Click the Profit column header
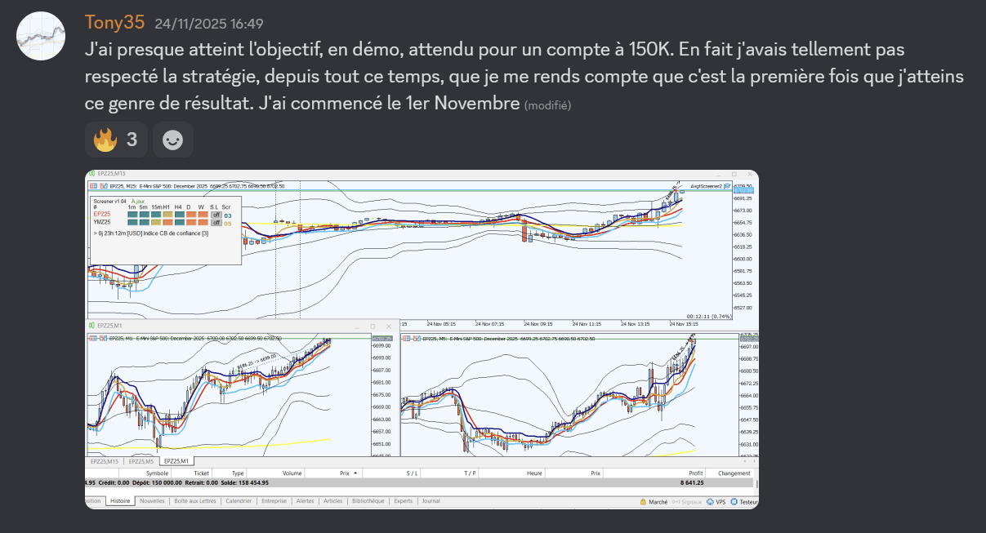This screenshot has width=986, height=533. pyautogui.click(x=695, y=473)
